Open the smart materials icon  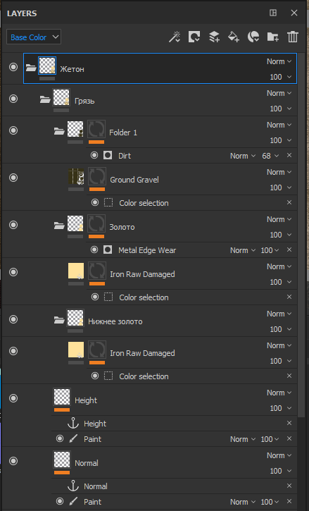pyautogui.click(x=253, y=37)
